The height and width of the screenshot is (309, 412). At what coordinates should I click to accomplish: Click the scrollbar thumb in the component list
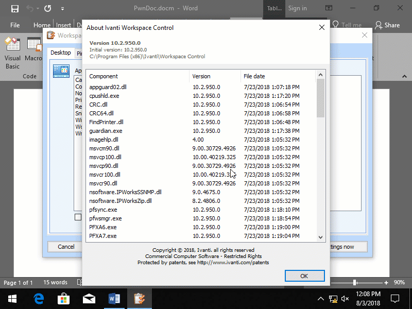pos(320,98)
